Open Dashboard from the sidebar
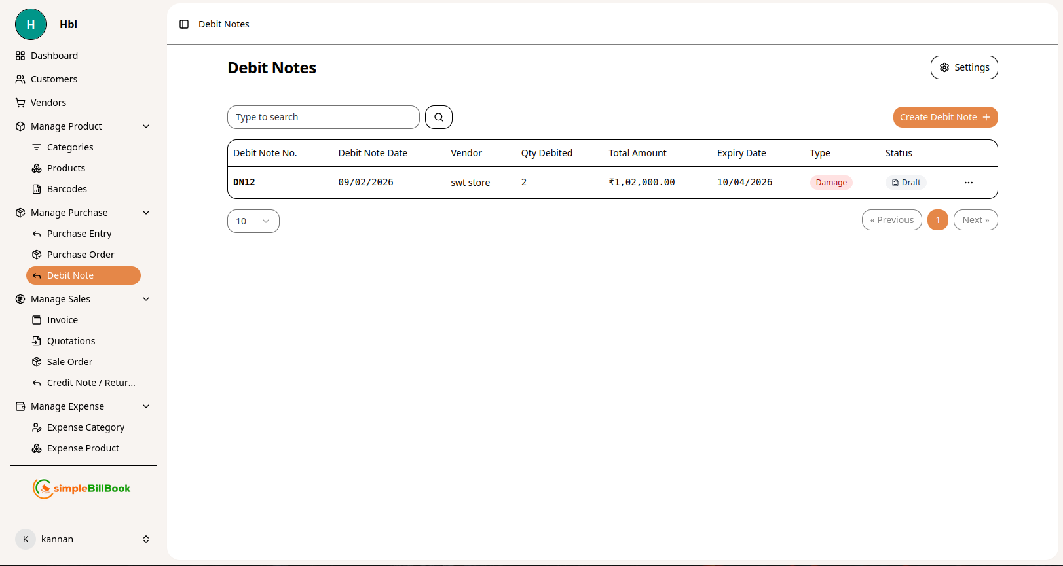The height and width of the screenshot is (566, 1063). (x=54, y=56)
